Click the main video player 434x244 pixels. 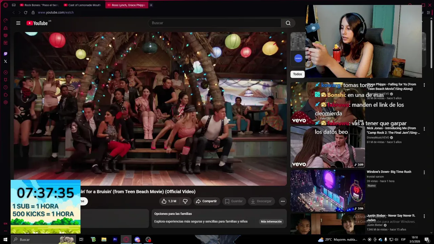point(150,109)
